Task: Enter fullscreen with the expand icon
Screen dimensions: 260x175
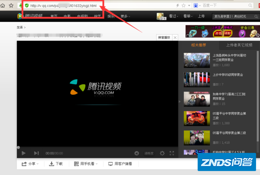Action: 172,153
